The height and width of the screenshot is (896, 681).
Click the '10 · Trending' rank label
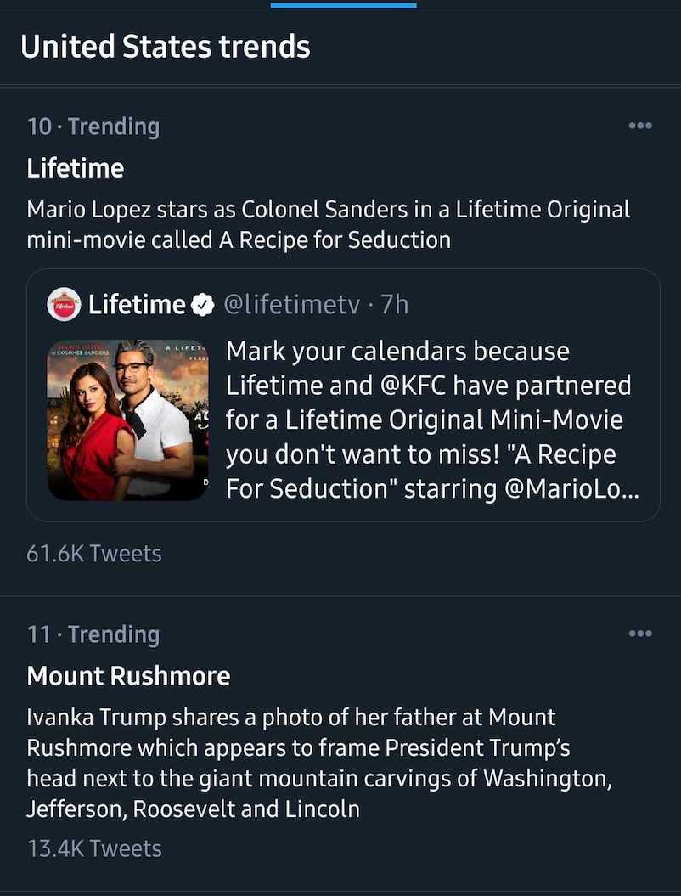pyautogui.click(x=93, y=127)
